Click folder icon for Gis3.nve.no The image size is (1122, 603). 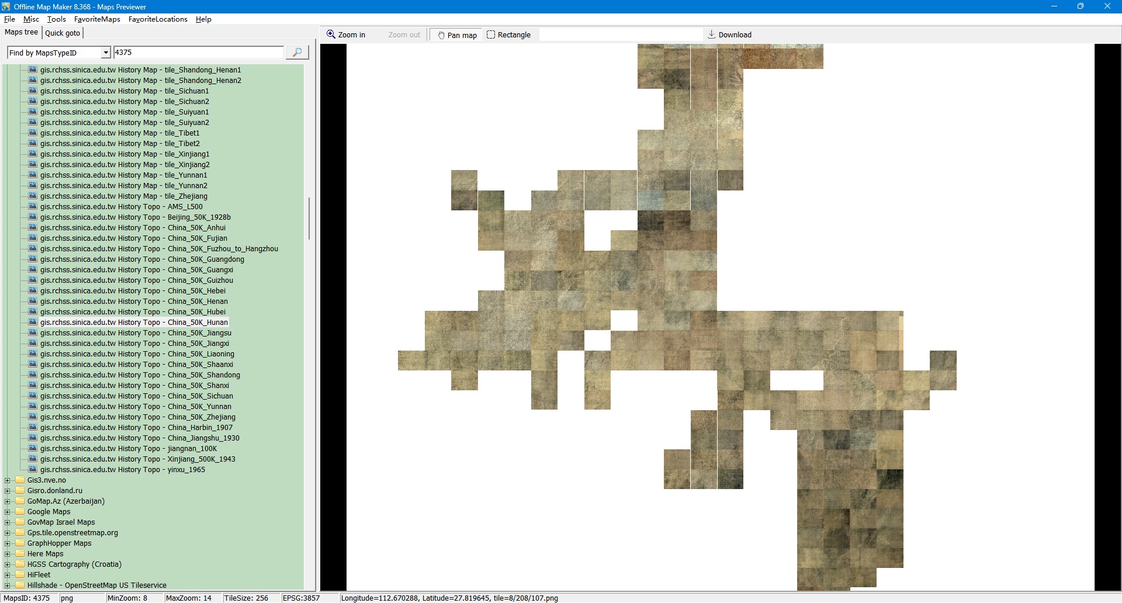(20, 480)
